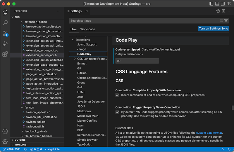234x152 pixels.
Task: Open Explorer views and more actions menu
Action: click(59, 11)
